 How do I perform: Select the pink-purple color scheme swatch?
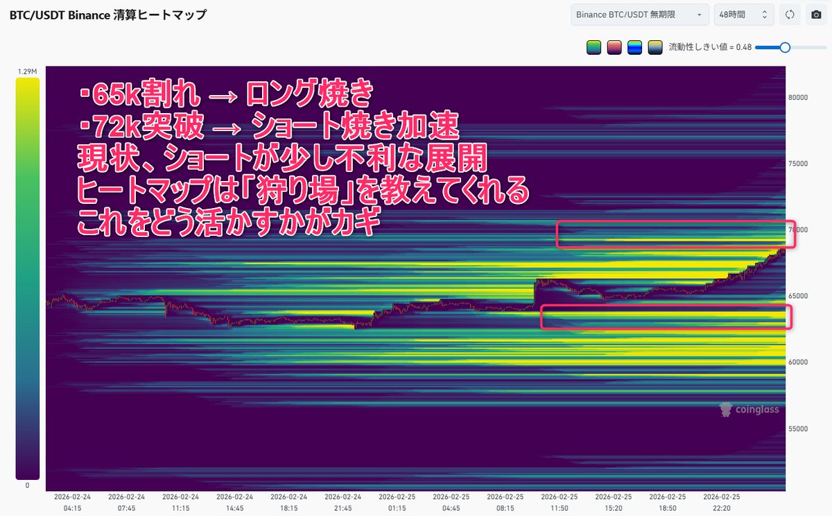coord(614,47)
